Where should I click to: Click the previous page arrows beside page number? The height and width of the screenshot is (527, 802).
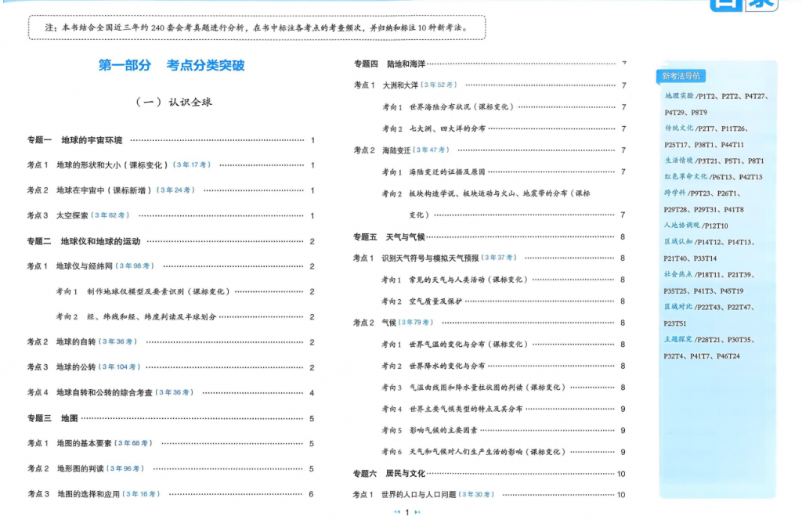pos(396,512)
